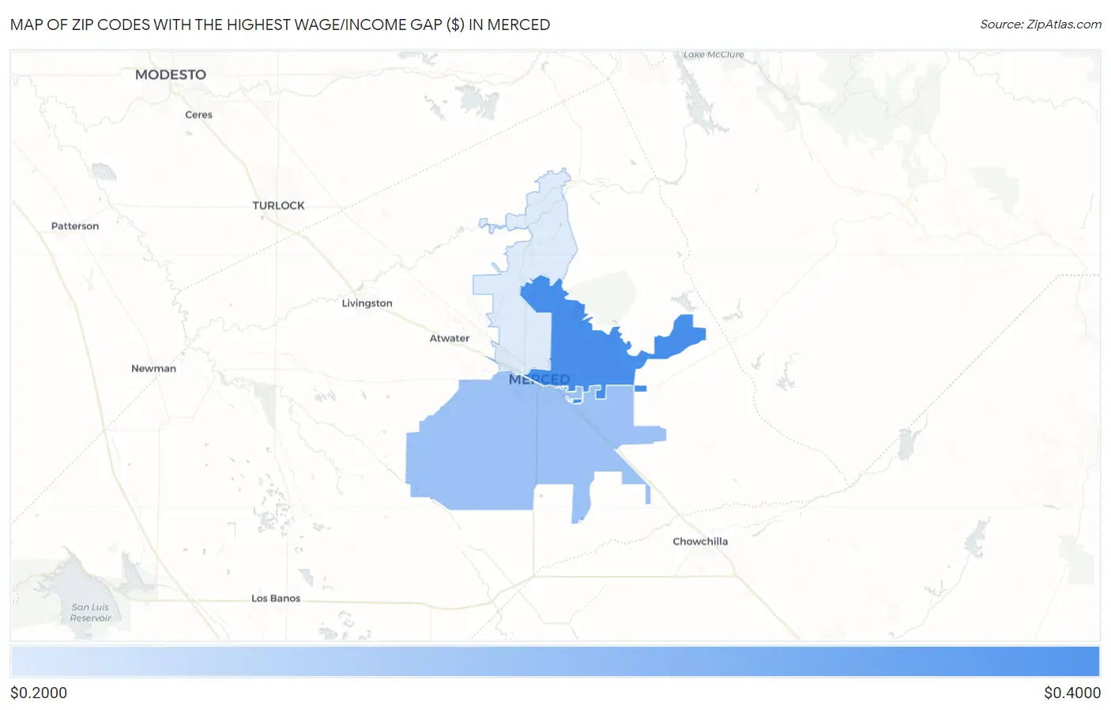Click the Livingston town label

click(x=367, y=303)
